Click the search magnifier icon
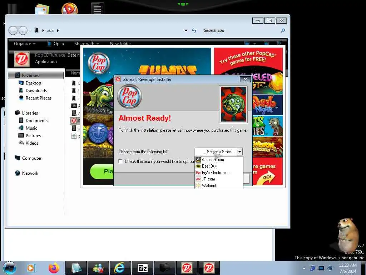This screenshot has height=275, width=366. tap(283, 30)
